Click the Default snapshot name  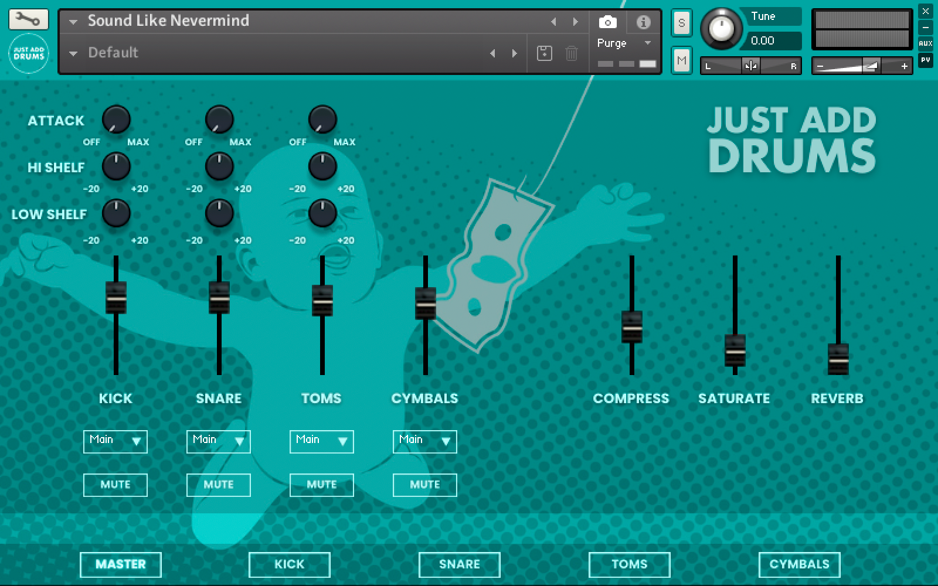pyautogui.click(x=113, y=53)
